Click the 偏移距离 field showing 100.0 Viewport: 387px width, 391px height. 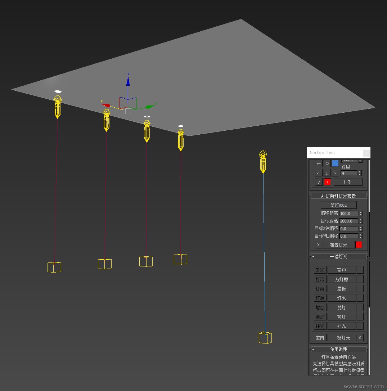coord(348,214)
